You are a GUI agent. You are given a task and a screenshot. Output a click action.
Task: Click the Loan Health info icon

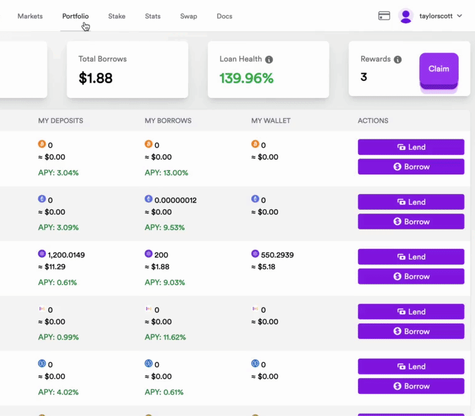(x=269, y=59)
